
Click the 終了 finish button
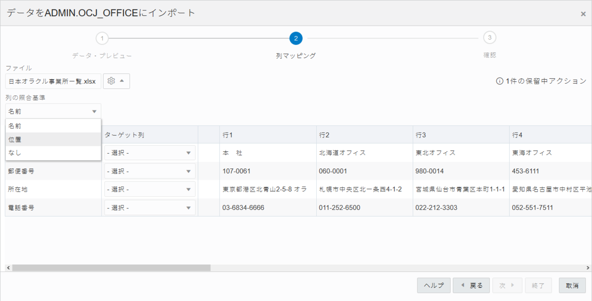coord(538,285)
